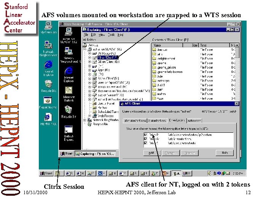The height and width of the screenshot is (206, 274).
Task: Expand the G$ on 'Client' (G:) node
Action: (x=90, y=62)
